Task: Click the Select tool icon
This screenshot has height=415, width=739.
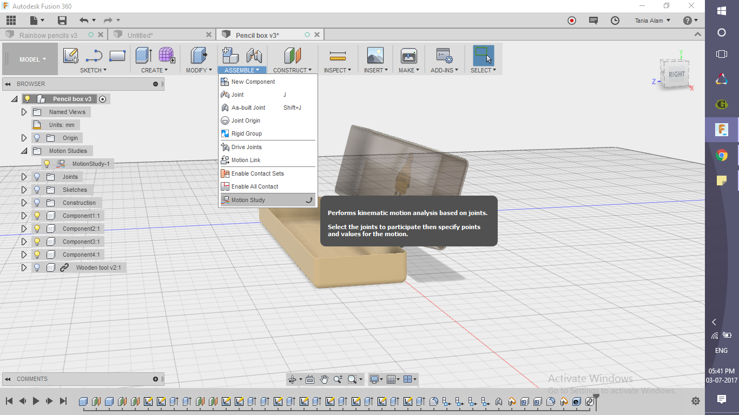Action: [483, 56]
